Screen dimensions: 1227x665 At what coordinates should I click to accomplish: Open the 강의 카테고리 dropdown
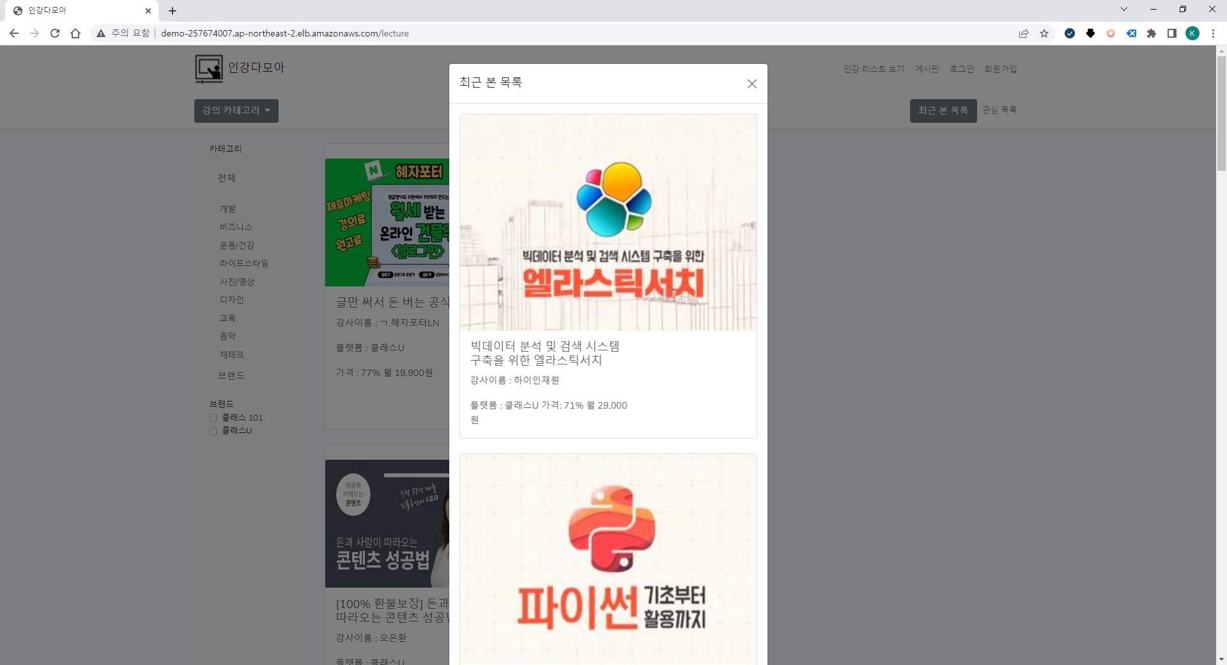pyautogui.click(x=236, y=111)
